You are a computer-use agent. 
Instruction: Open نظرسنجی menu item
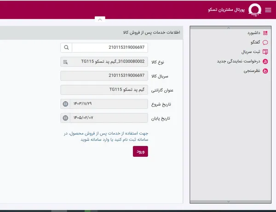click(x=252, y=71)
